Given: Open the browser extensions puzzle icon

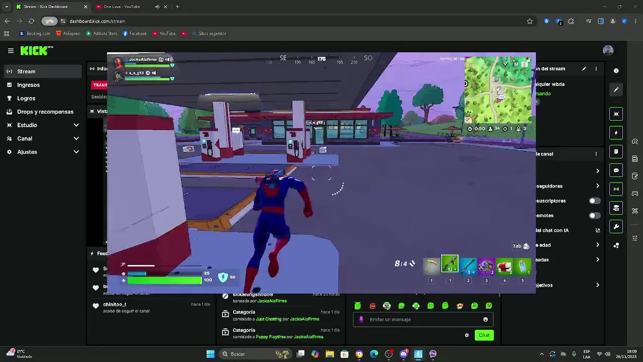Looking at the screenshot, I should 571,21.
